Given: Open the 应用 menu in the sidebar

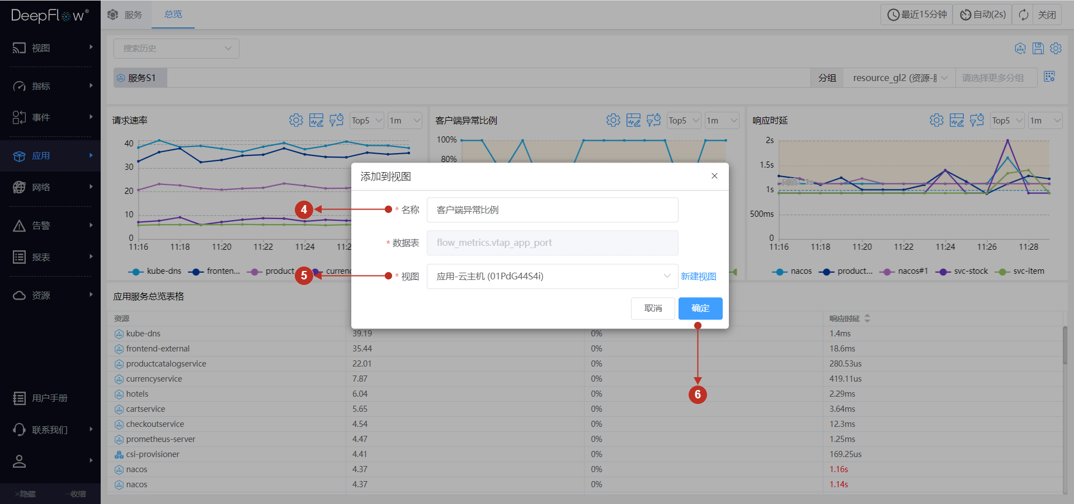Looking at the screenshot, I should click(40, 155).
